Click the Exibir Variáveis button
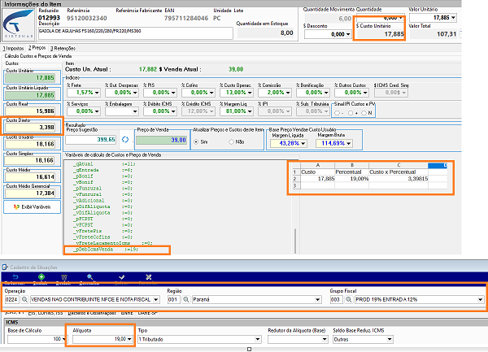Viewport: 488px width, 352px height. (33, 206)
